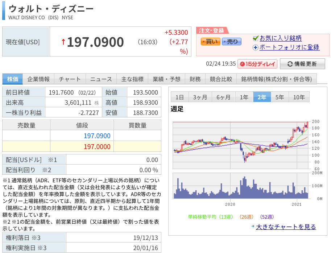Click the plus icon for portfolio registration
331x253 pixels.
[256, 47]
